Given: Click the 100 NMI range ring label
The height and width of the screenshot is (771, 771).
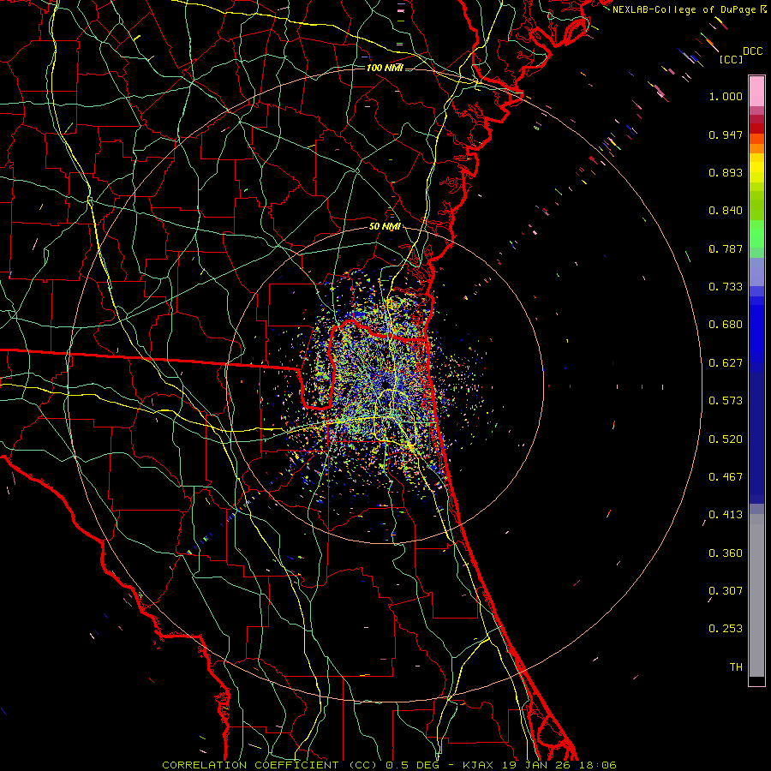Looking at the screenshot, I should pyautogui.click(x=385, y=68).
